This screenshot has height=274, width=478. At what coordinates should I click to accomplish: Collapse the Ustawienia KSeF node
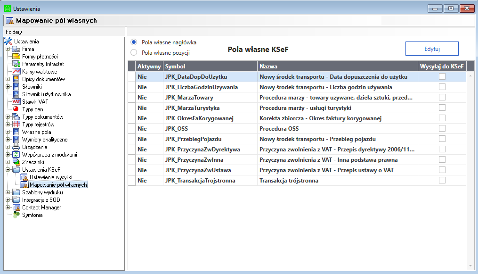coord(8,170)
